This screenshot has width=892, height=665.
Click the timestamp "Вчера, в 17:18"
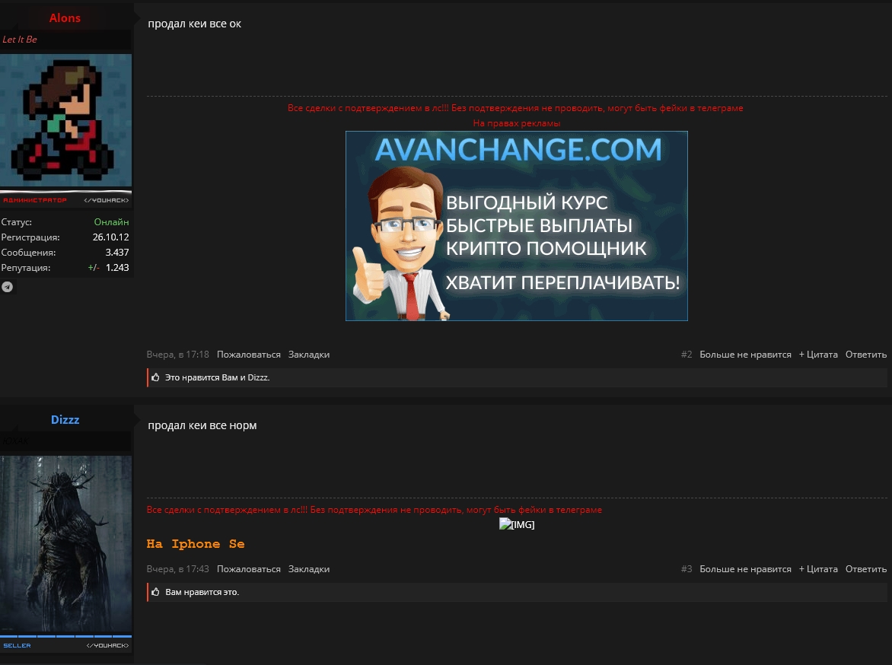pyautogui.click(x=177, y=355)
